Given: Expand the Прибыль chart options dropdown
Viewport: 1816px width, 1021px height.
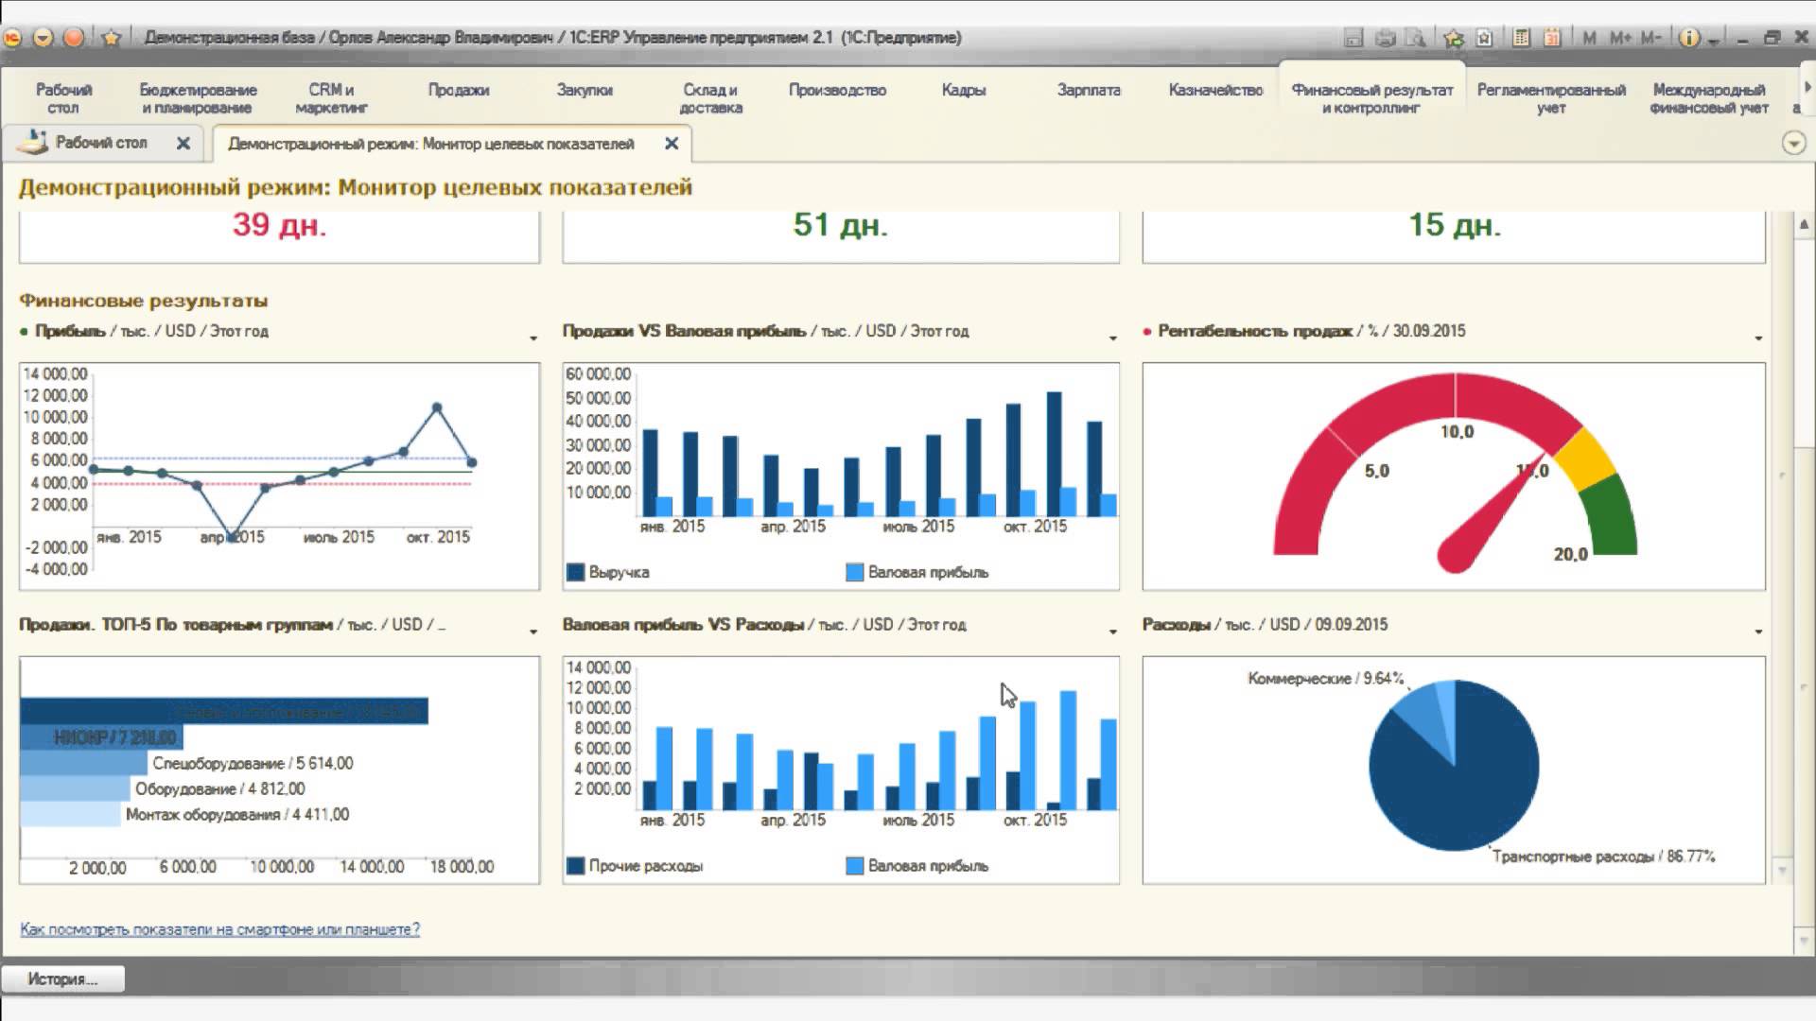Looking at the screenshot, I should point(533,337).
